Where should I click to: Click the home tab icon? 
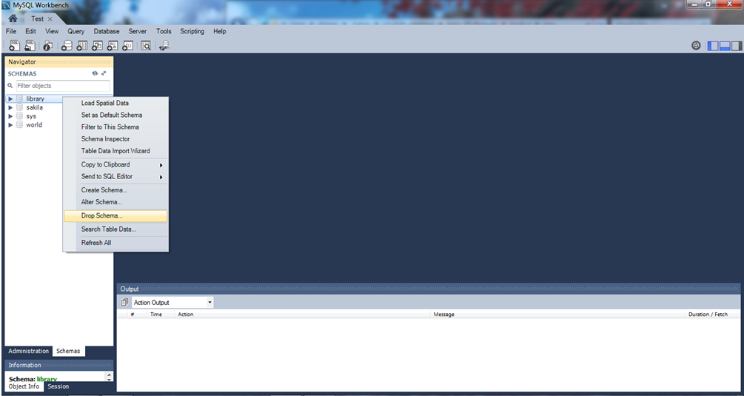(x=13, y=19)
